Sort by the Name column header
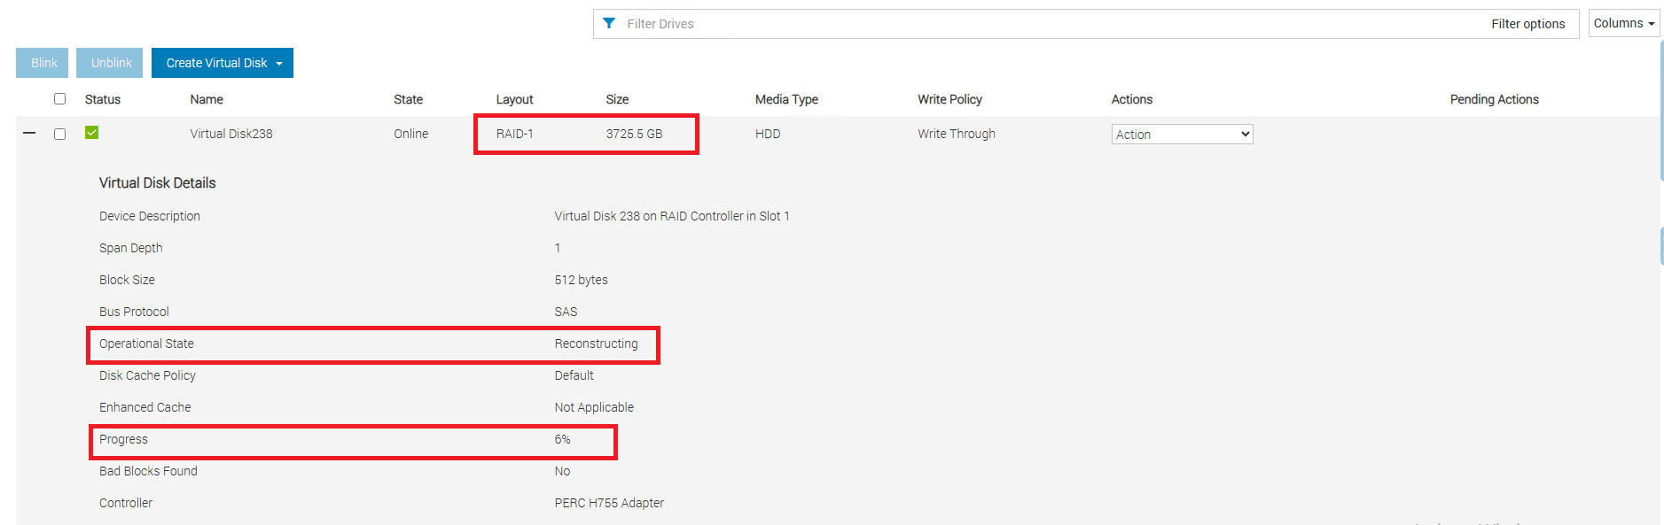The width and height of the screenshot is (1664, 525). [207, 100]
